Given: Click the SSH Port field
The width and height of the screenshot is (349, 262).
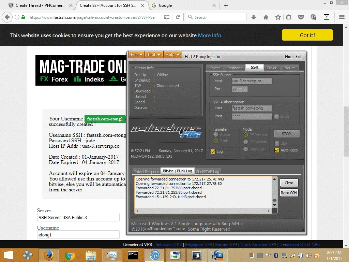Looking at the screenshot, I should (x=240, y=89).
